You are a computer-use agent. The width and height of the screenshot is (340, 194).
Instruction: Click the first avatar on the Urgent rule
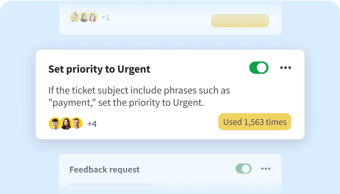(x=55, y=123)
